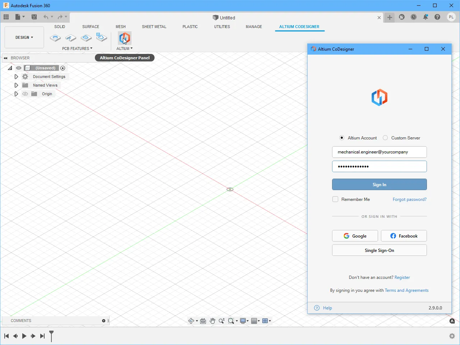Expand the Origin node

click(x=16, y=94)
